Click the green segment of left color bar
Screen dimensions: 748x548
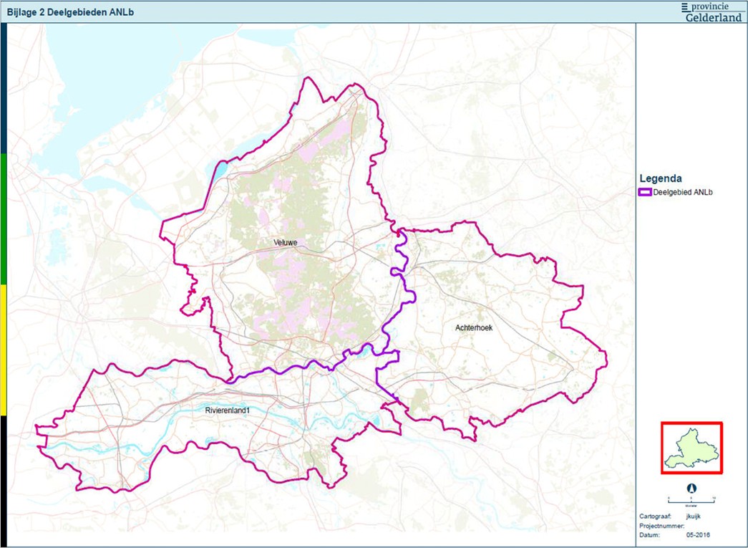[x=4, y=218]
